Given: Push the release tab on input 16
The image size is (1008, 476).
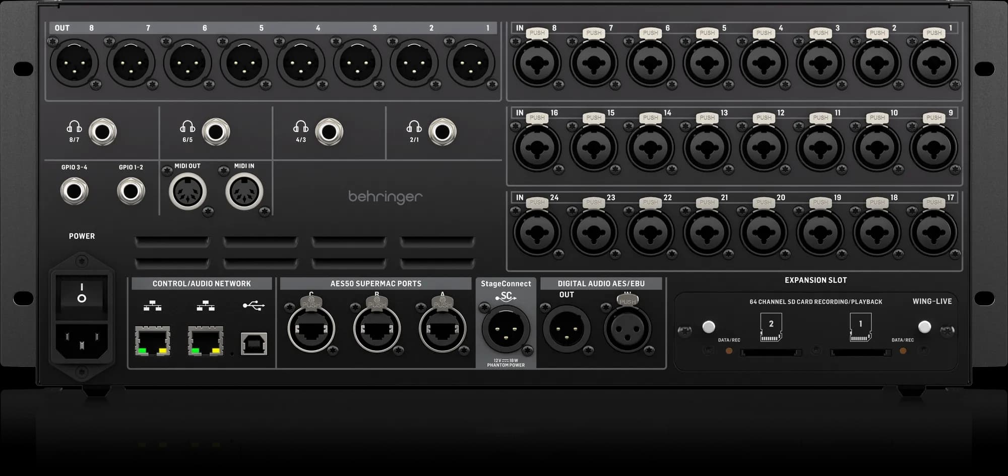Looking at the screenshot, I should coord(537,118).
